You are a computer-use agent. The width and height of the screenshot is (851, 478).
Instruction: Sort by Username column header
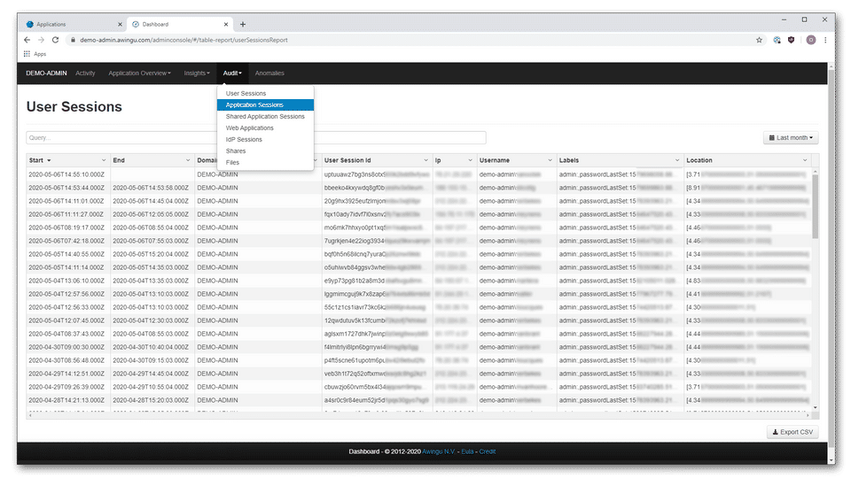pyautogui.click(x=495, y=160)
